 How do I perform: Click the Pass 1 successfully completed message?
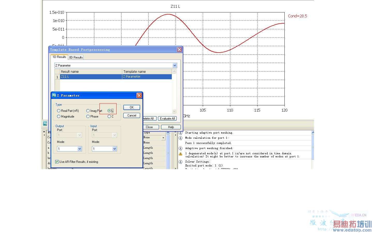208,143
